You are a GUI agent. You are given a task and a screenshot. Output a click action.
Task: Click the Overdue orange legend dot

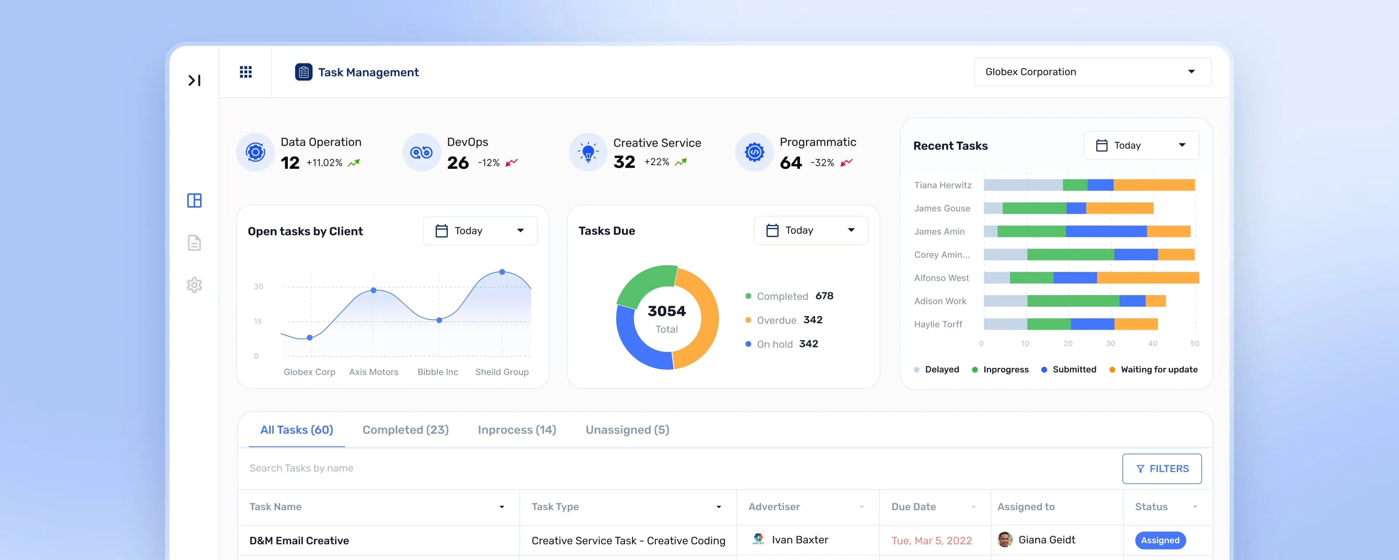[x=748, y=319]
